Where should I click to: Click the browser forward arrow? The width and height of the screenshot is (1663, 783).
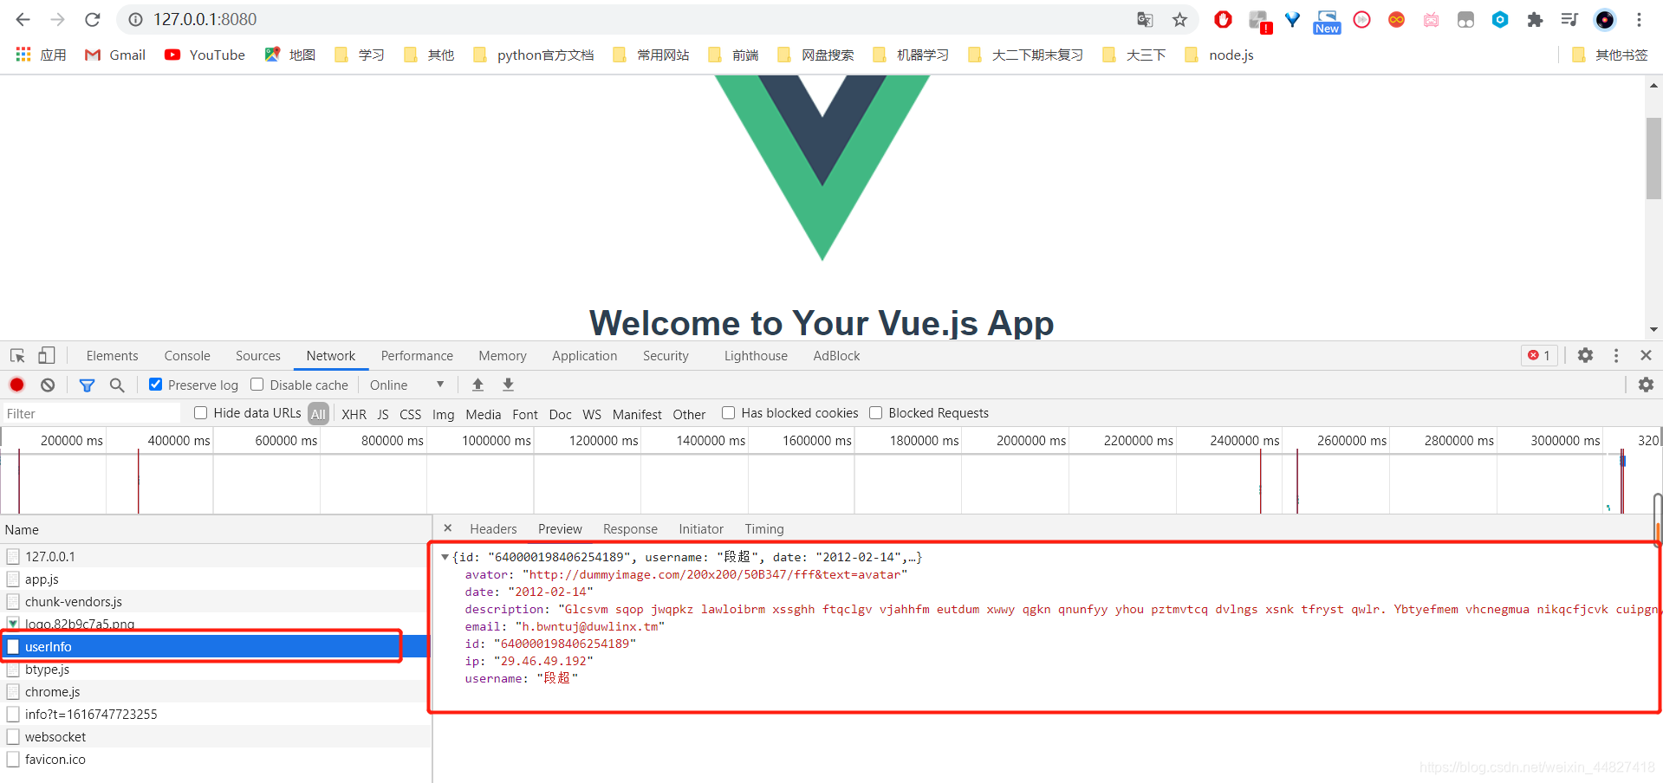tap(58, 19)
